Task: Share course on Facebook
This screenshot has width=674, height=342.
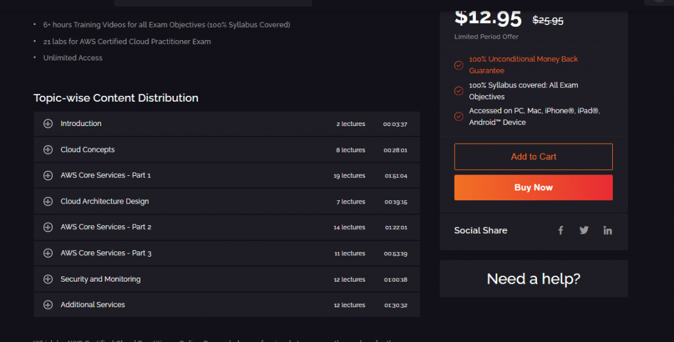Action: click(561, 230)
